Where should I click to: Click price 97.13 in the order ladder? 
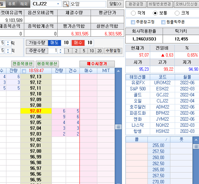[36, 77]
